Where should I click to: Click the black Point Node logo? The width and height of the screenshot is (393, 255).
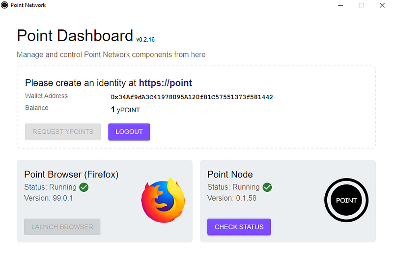click(x=346, y=200)
